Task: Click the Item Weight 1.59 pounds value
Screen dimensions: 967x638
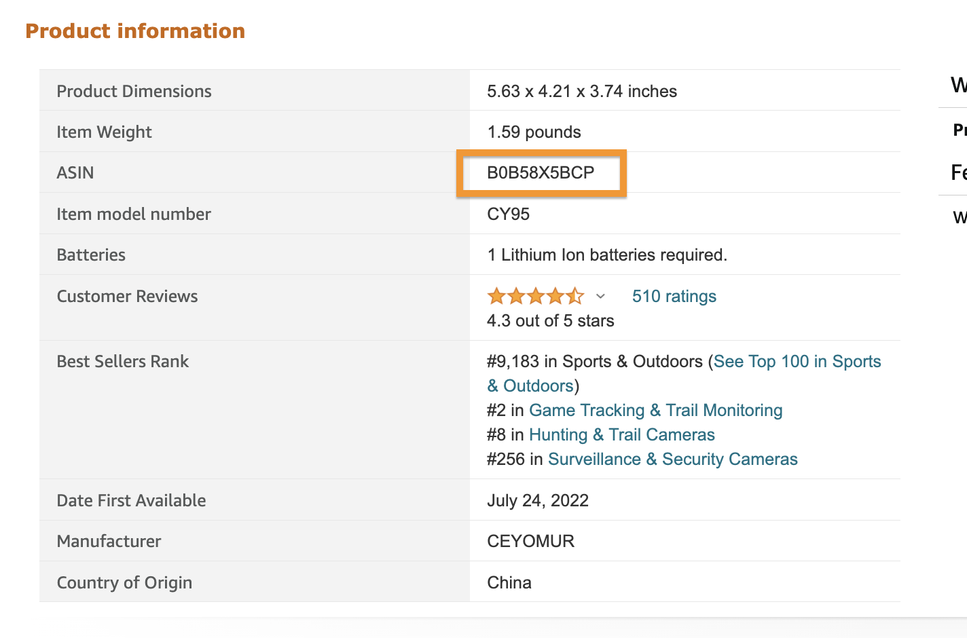Action: pyautogui.click(x=534, y=132)
